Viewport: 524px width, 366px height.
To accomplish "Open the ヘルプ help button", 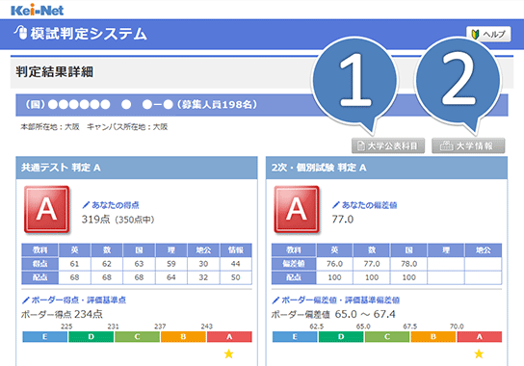I will [488, 34].
